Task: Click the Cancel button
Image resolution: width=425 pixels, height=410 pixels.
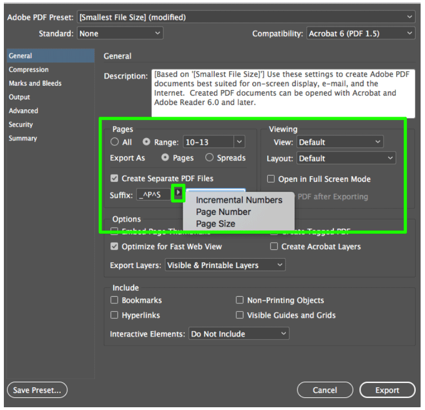Action: pyautogui.click(x=325, y=390)
